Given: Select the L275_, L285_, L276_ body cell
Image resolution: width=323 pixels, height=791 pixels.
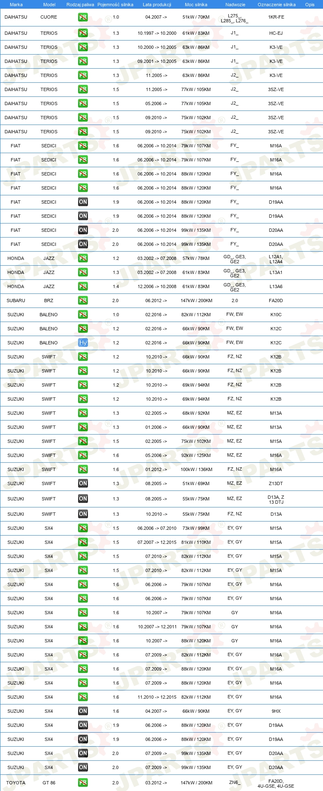Looking at the screenshot, I should pyautogui.click(x=235, y=18).
